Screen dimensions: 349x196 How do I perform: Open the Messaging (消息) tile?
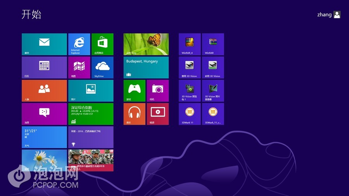click(x=44, y=114)
